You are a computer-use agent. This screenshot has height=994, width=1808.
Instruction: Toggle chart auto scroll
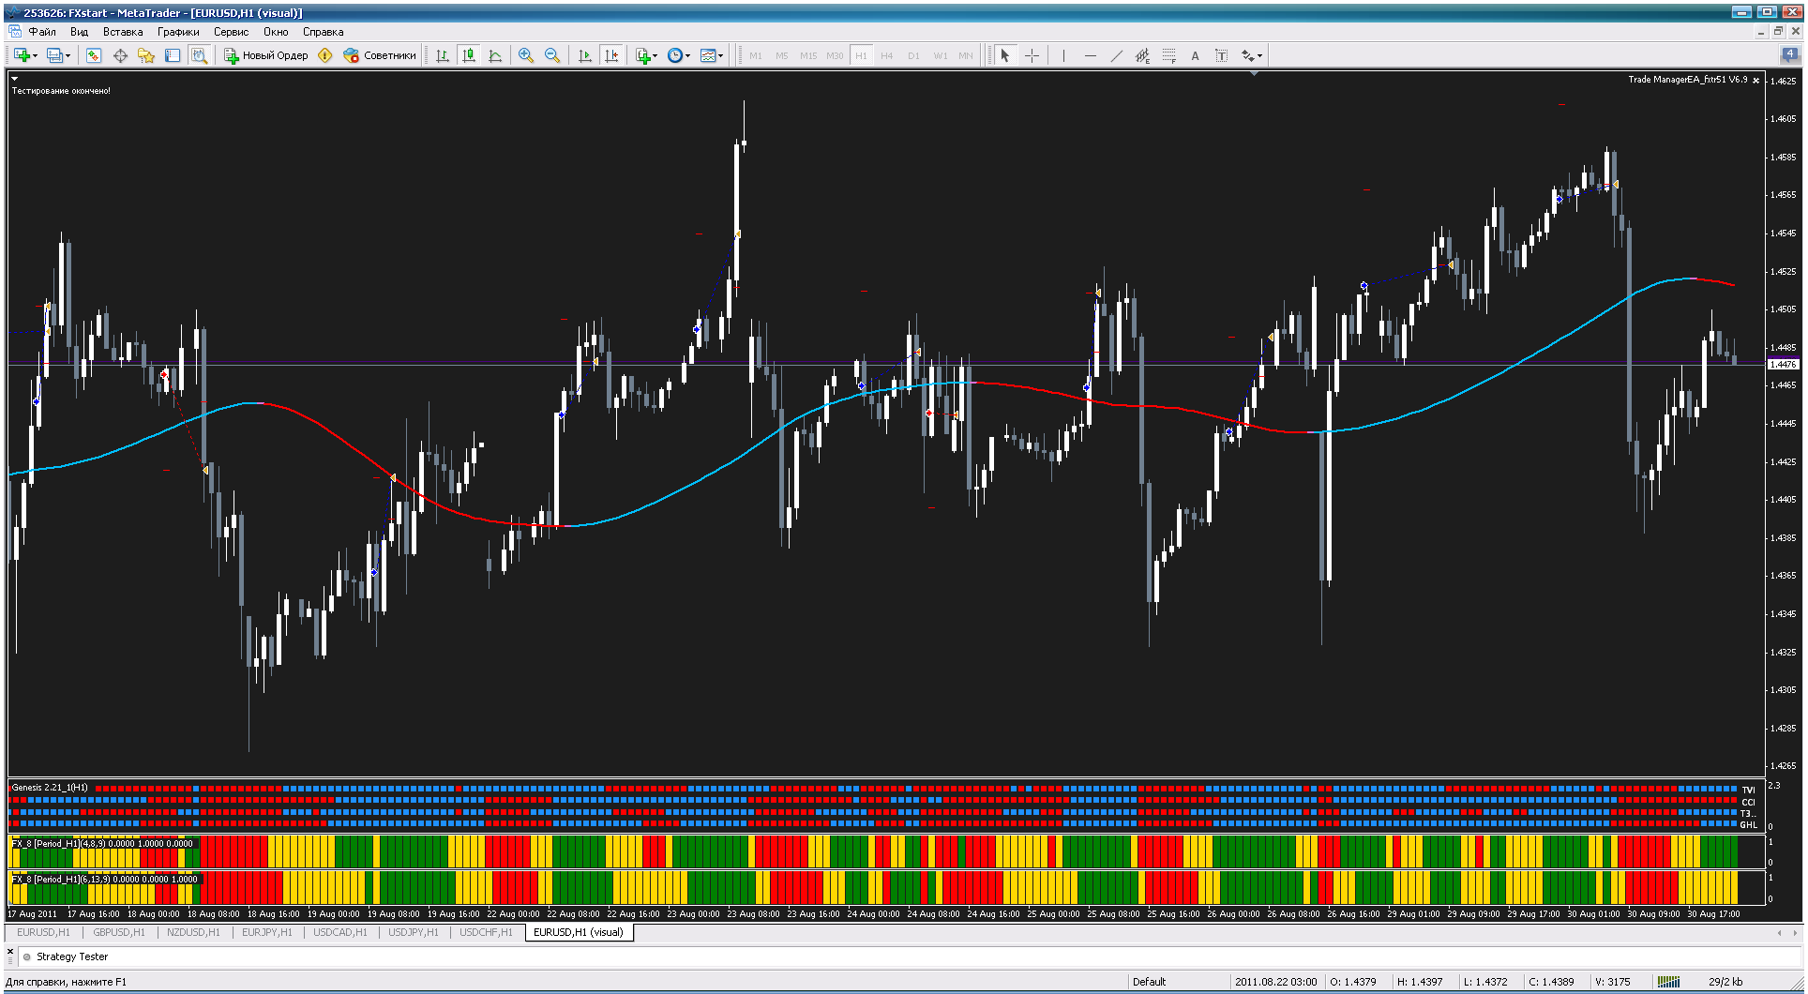585,55
